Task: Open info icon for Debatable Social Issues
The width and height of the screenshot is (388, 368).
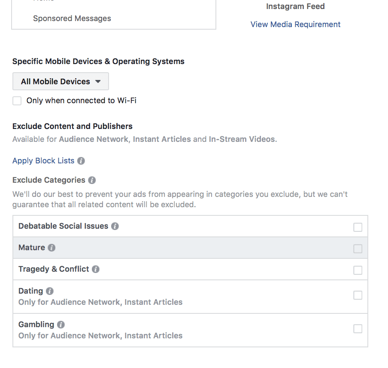Action: pos(115,226)
